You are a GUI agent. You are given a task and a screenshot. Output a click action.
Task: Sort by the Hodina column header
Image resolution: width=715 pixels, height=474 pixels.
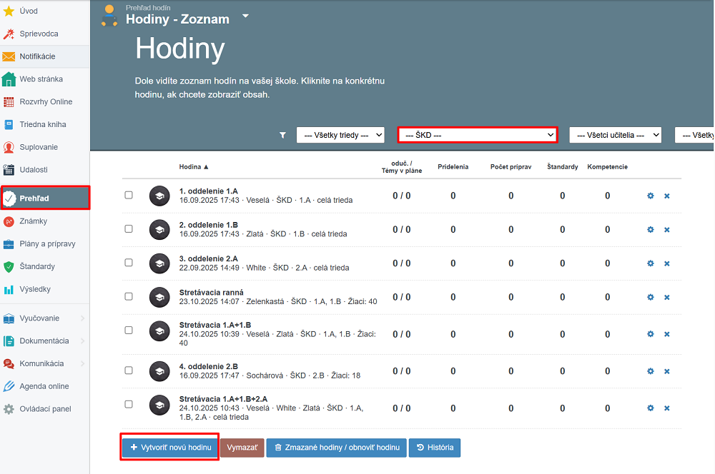point(194,167)
